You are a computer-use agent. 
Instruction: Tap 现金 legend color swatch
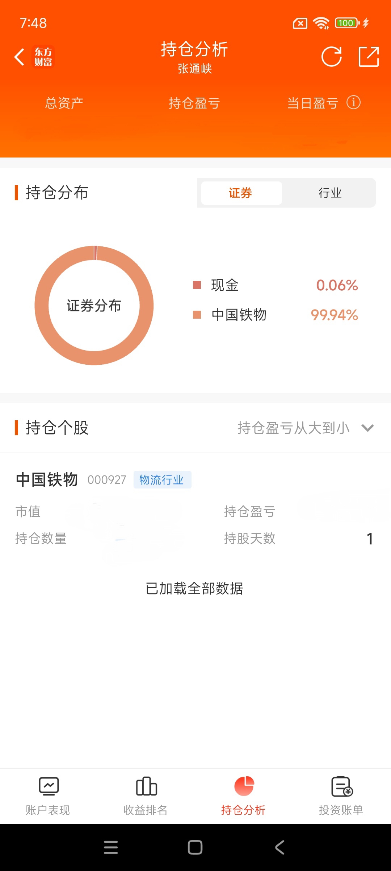(x=197, y=285)
